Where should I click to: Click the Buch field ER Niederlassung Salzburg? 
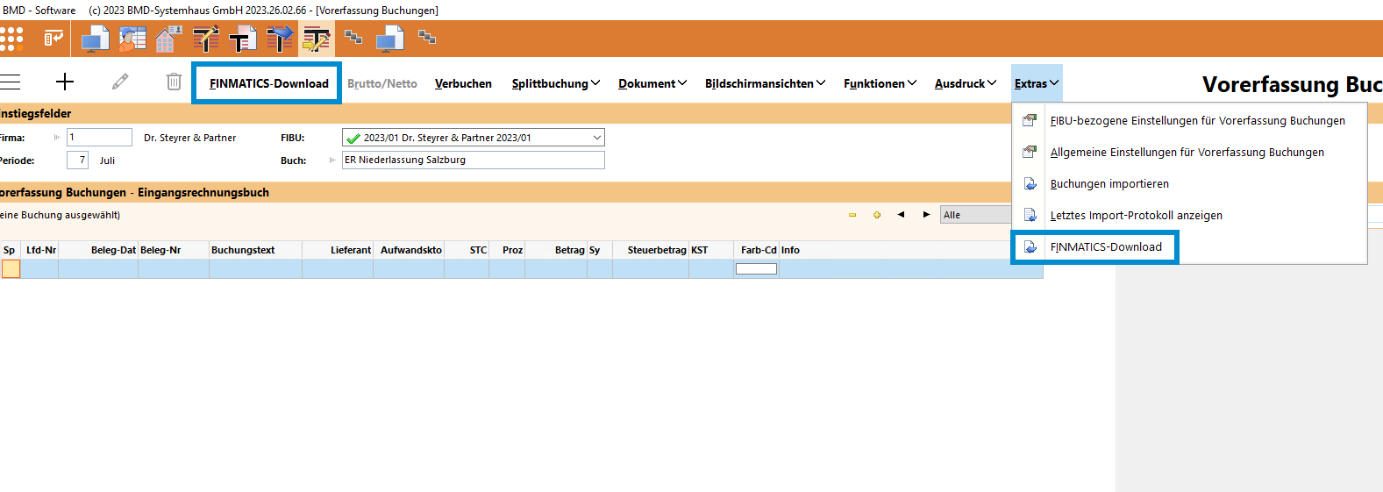pyautogui.click(x=473, y=160)
